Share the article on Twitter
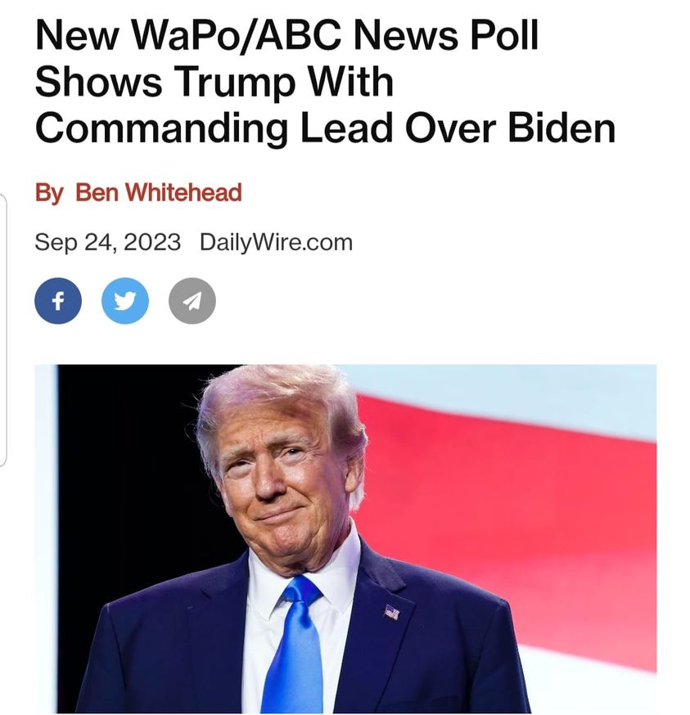This screenshot has width=690, height=715. pos(125,301)
